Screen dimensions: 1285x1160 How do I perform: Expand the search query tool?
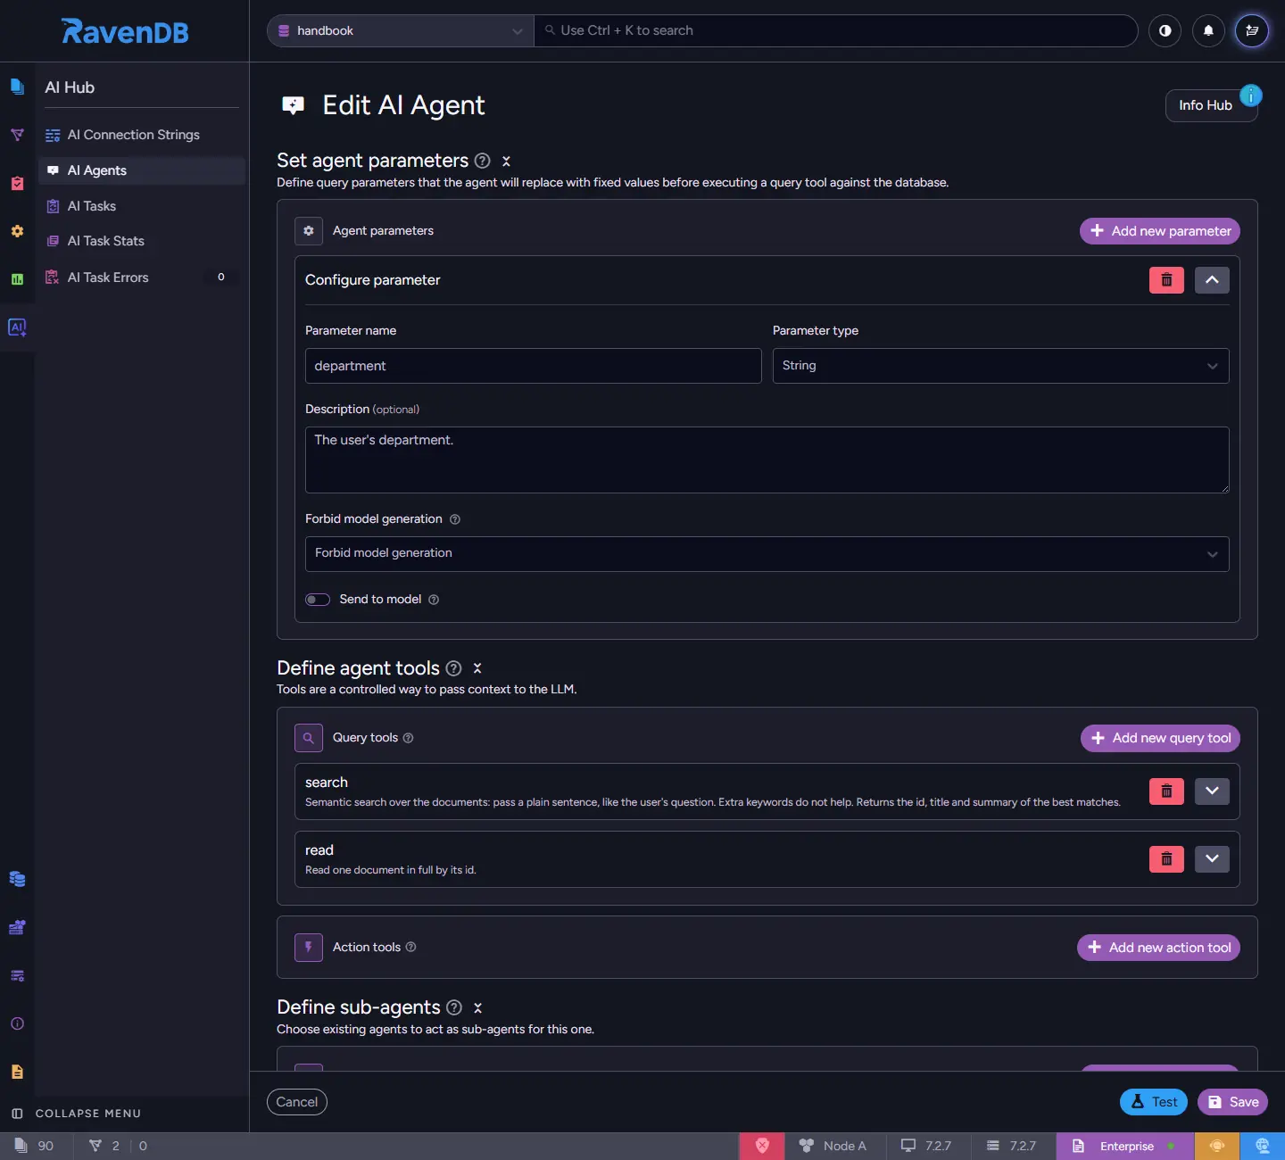pos(1212,791)
